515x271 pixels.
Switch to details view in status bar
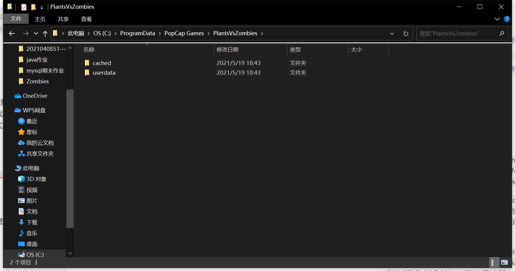tap(494, 263)
